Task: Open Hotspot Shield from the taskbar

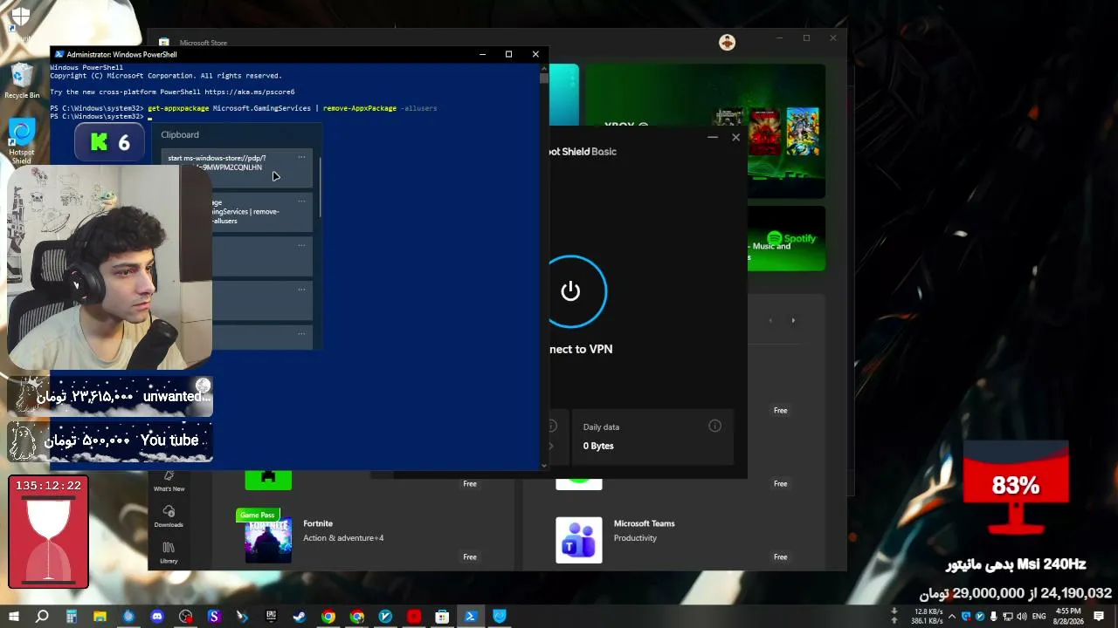Action: [500, 617]
